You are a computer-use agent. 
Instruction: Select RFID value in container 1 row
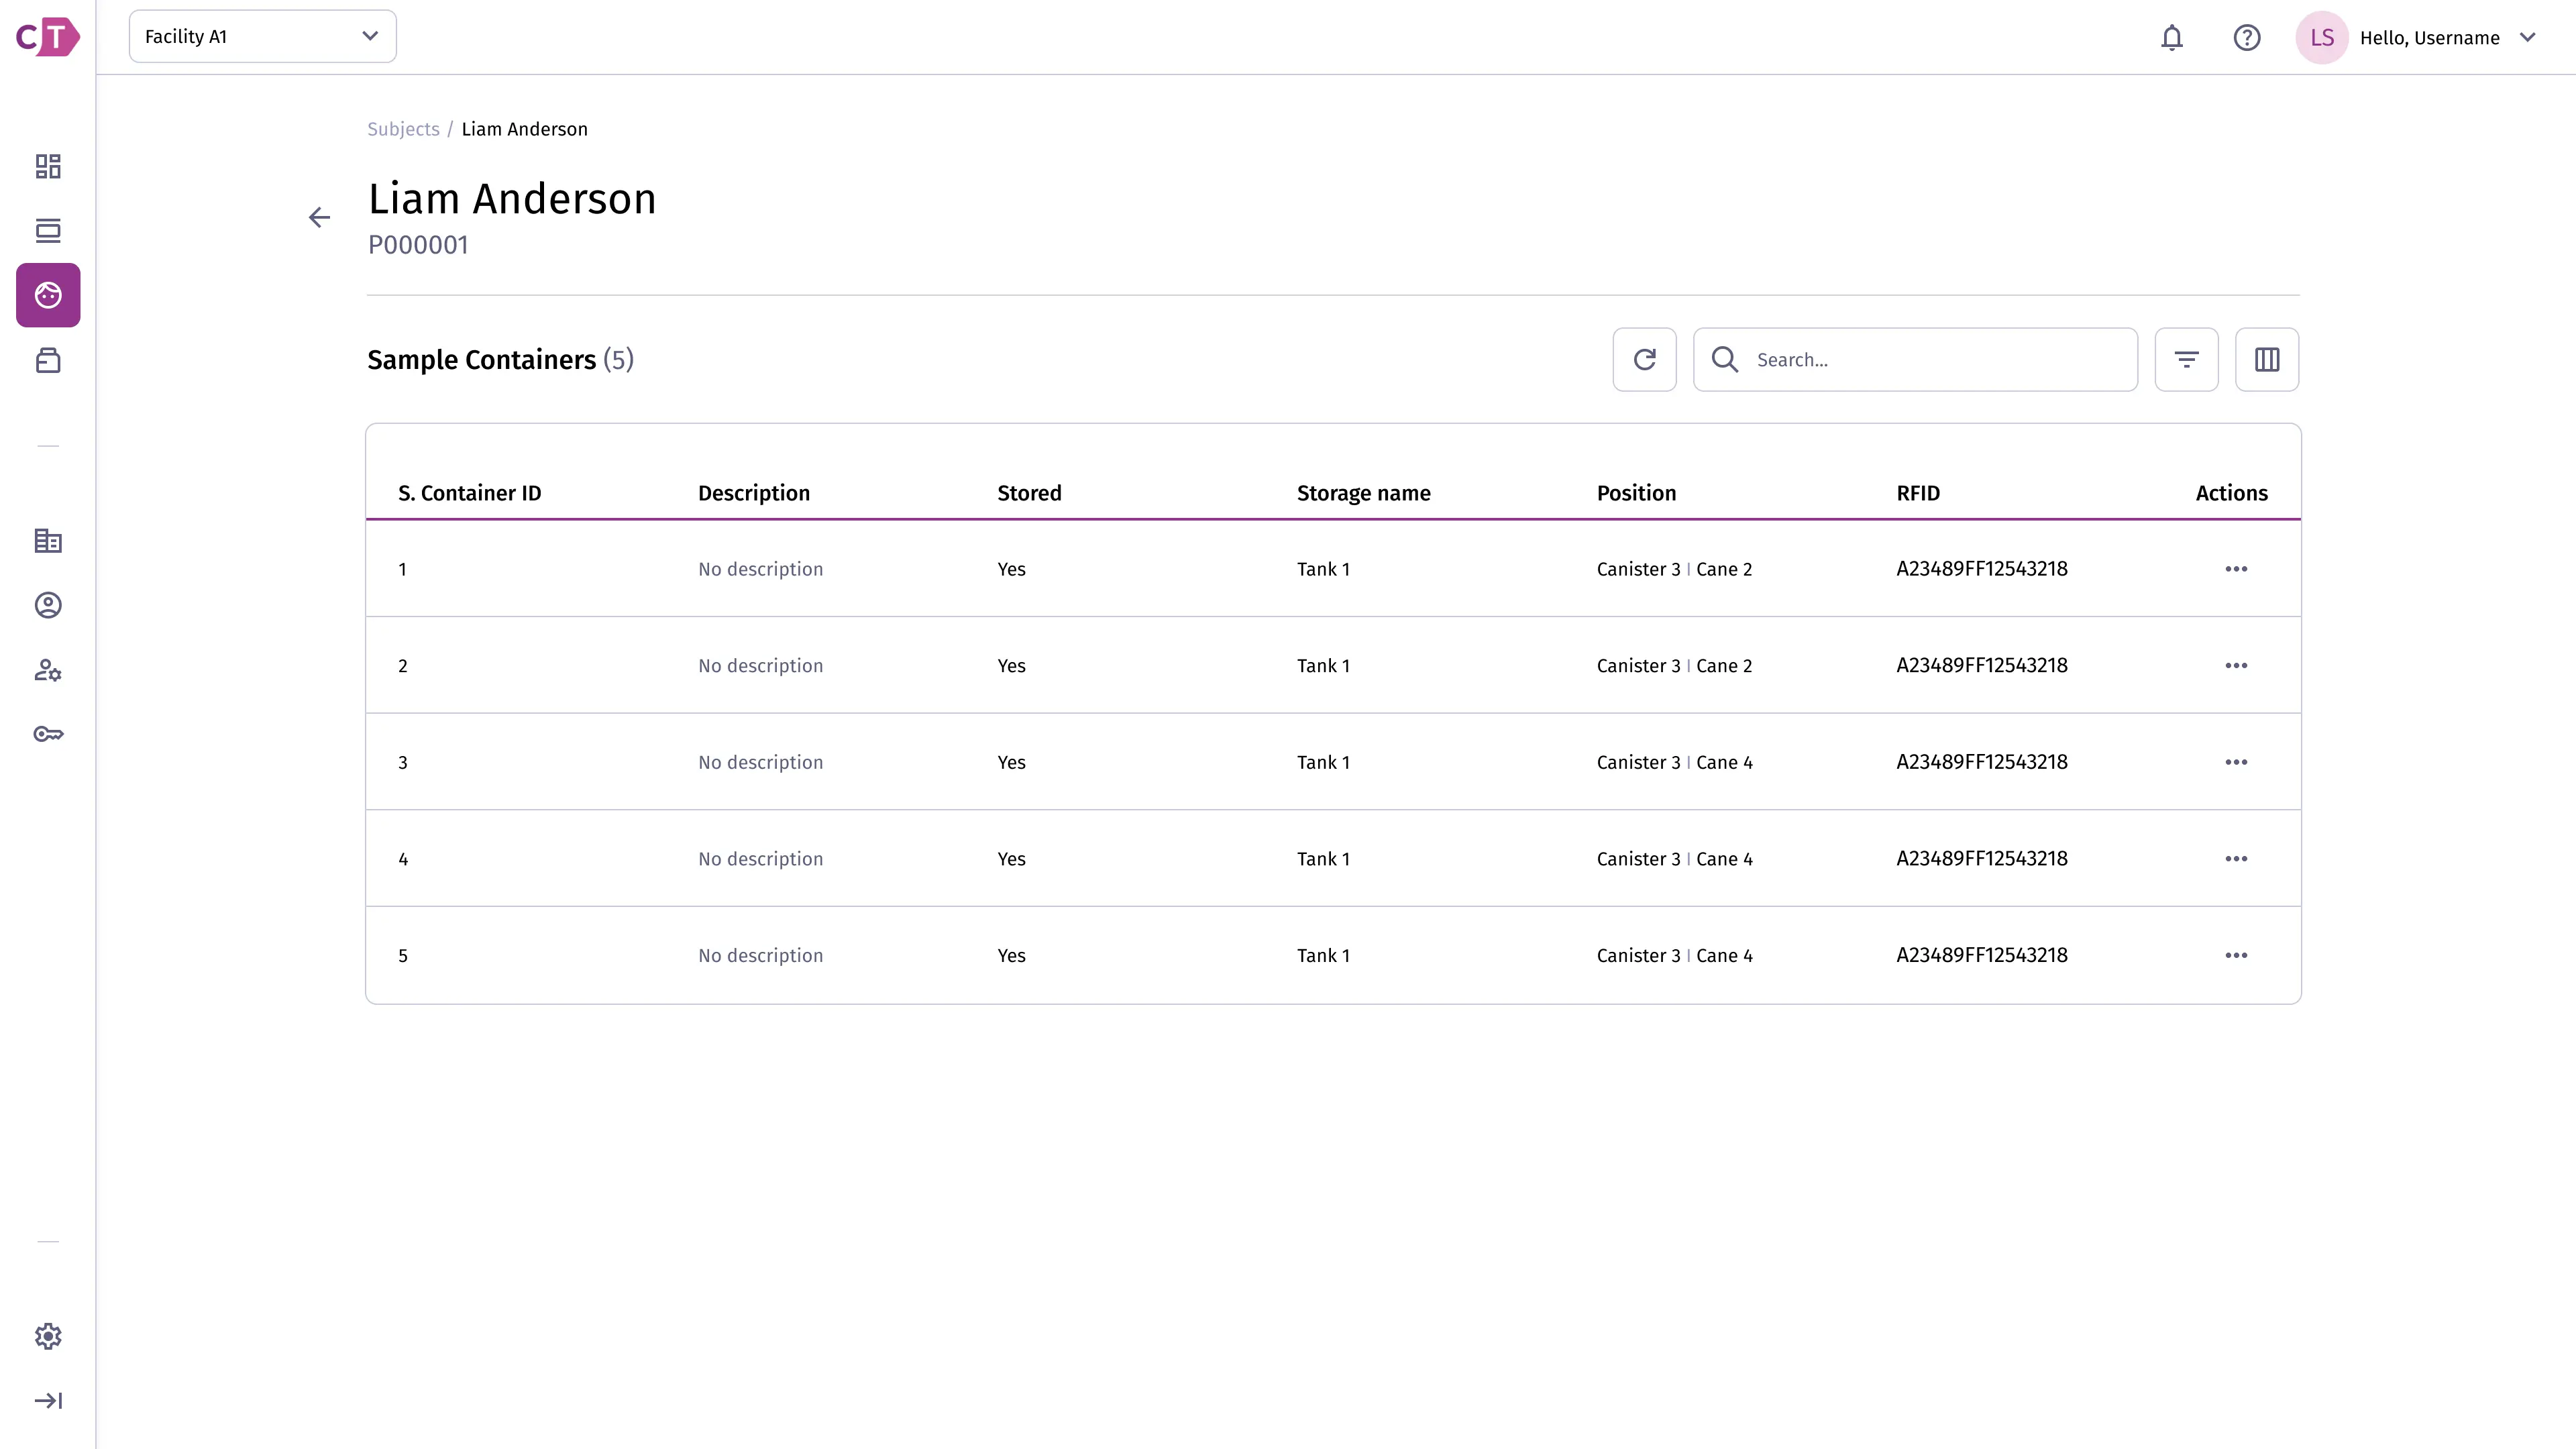(x=1981, y=569)
